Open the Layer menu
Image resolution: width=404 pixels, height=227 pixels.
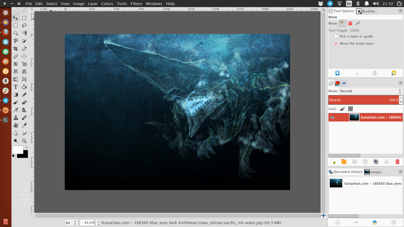pos(92,3)
